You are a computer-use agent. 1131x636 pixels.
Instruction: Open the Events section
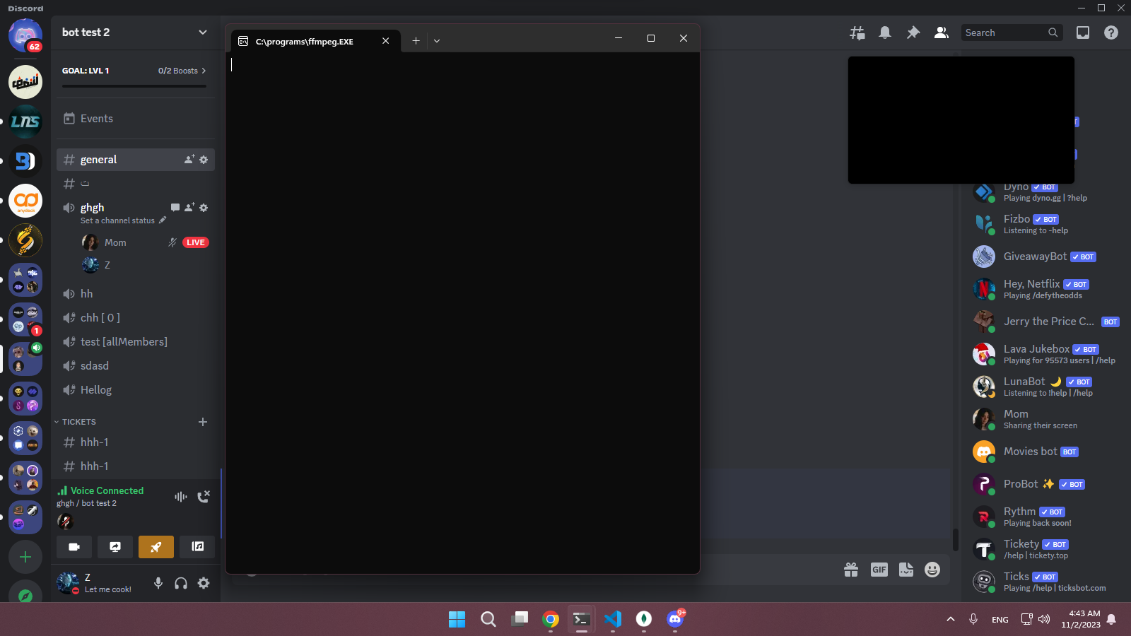tap(134, 119)
